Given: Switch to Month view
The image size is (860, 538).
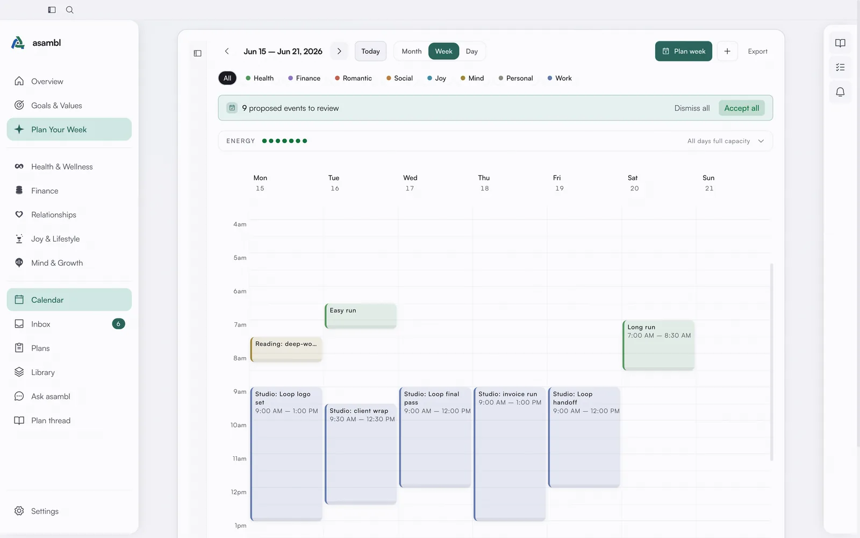Looking at the screenshot, I should (412, 51).
